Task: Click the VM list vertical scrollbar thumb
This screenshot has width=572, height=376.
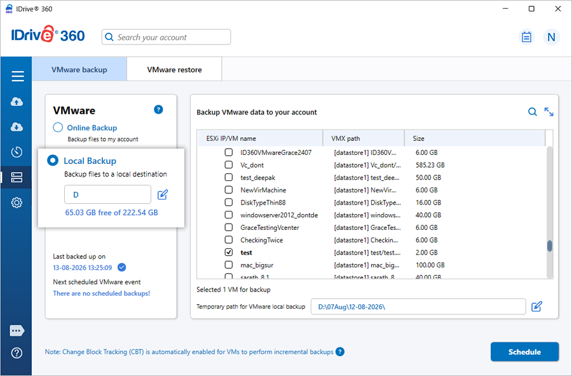Action: click(x=549, y=246)
